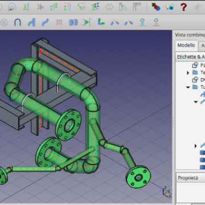Select the first pipe item under 'Tu' folder
Screen dimensions: 205x205
202,95
